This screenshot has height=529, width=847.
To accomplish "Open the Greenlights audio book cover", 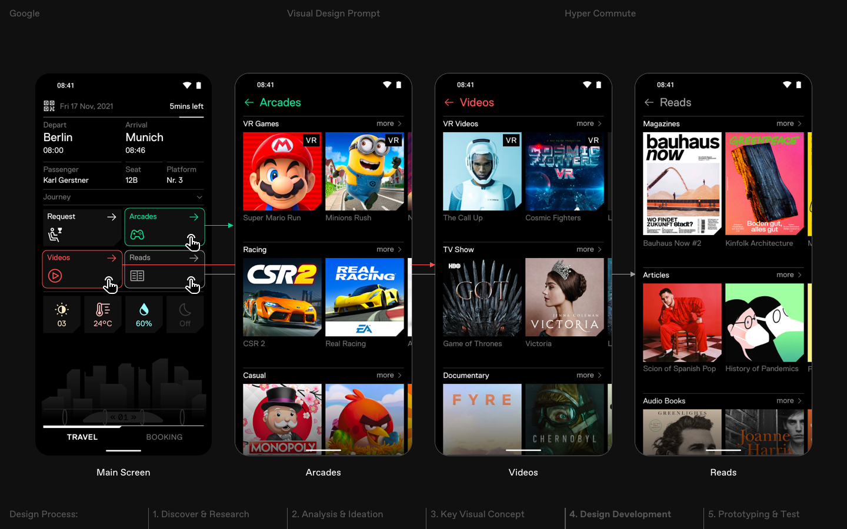I will click(x=682, y=432).
